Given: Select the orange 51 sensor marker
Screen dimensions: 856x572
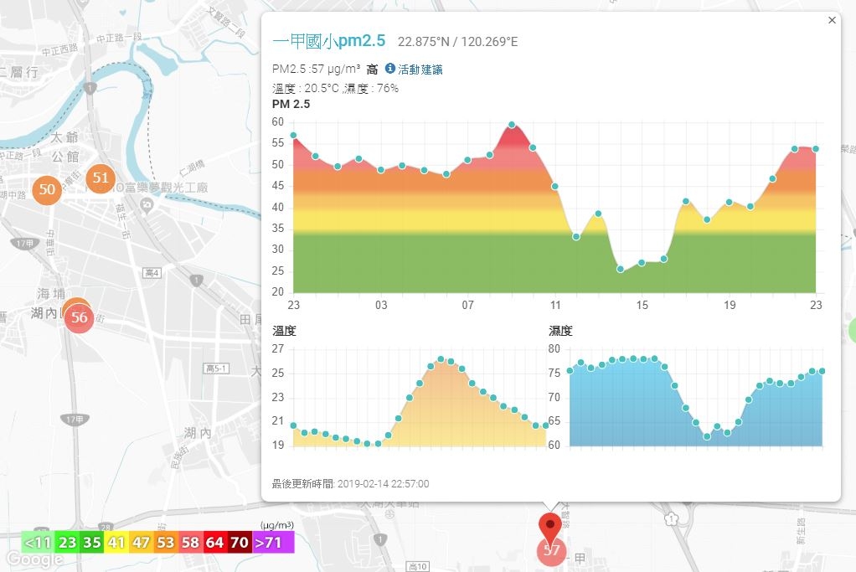Looking at the screenshot, I should [101, 178].
